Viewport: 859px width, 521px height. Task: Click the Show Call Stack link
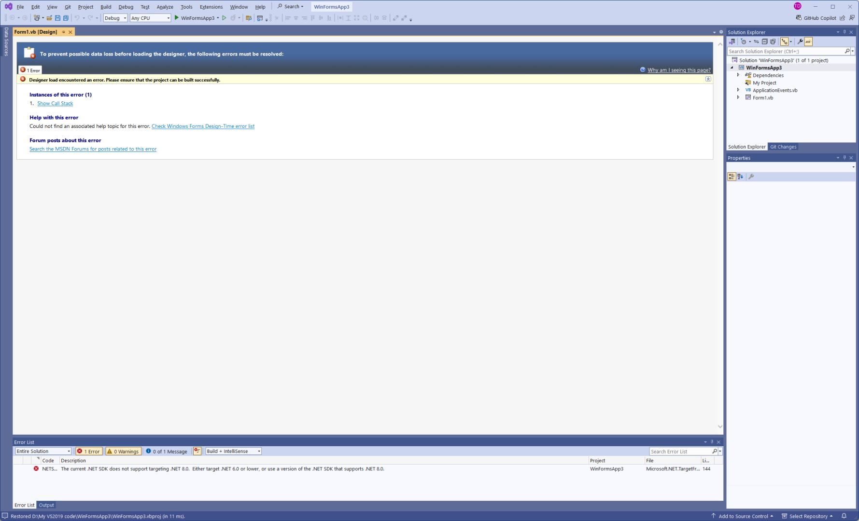55,103
